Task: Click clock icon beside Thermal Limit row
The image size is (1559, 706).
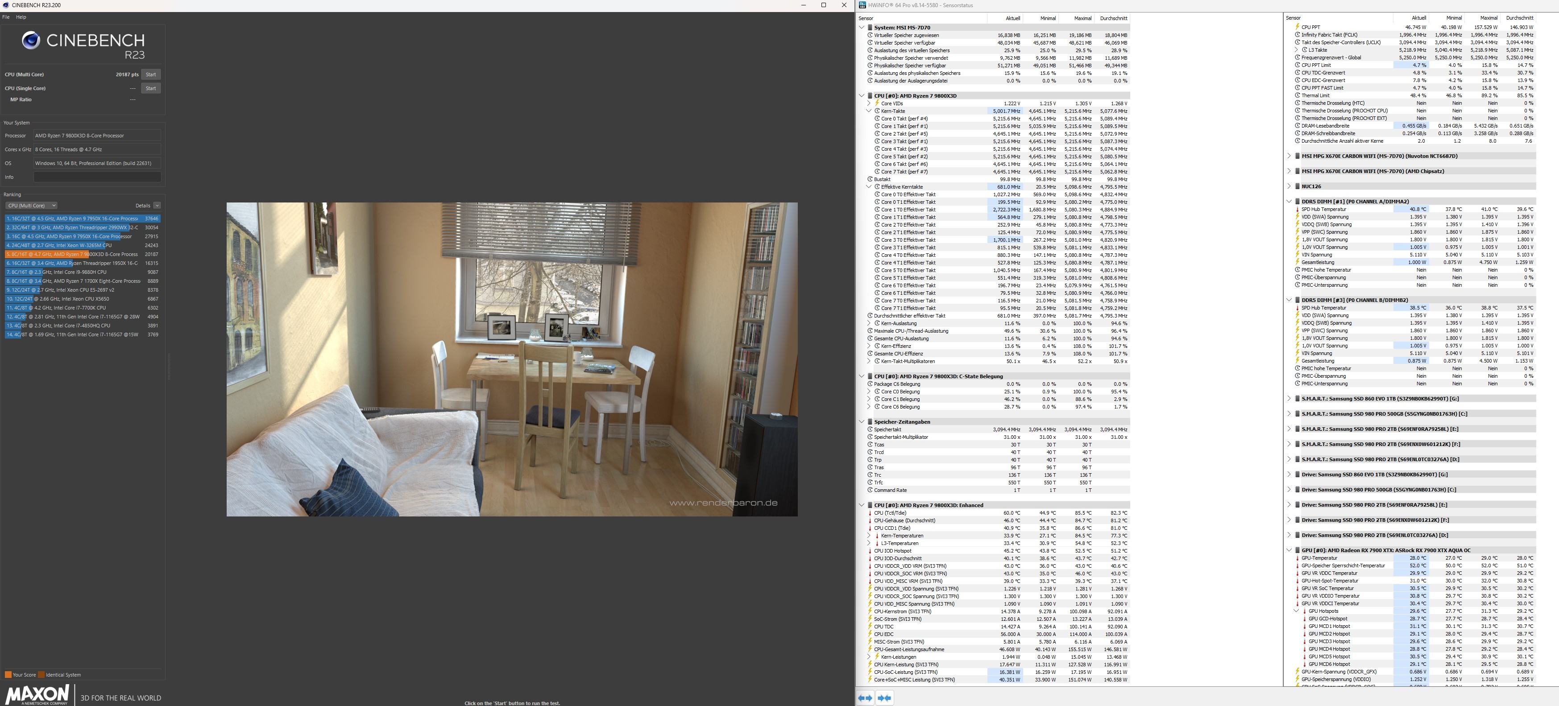Action: click(1298, 95)
